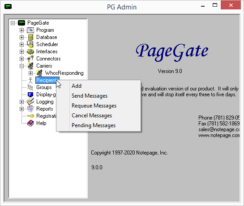Click the Help book icon
The width and height of the screenshot is (244, 206).
tap(30, 123)
